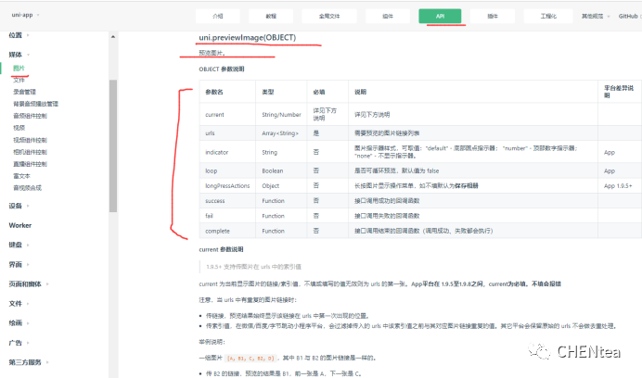Expand the 键盘 sidebar section
This screenshot has width=642, height=378.
coord(19,245)
